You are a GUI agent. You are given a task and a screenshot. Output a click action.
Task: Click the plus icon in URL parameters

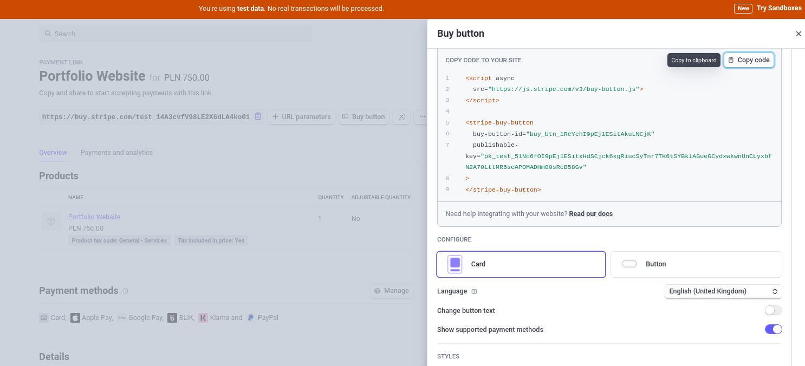pyautogui.click(x=275, y=117)
